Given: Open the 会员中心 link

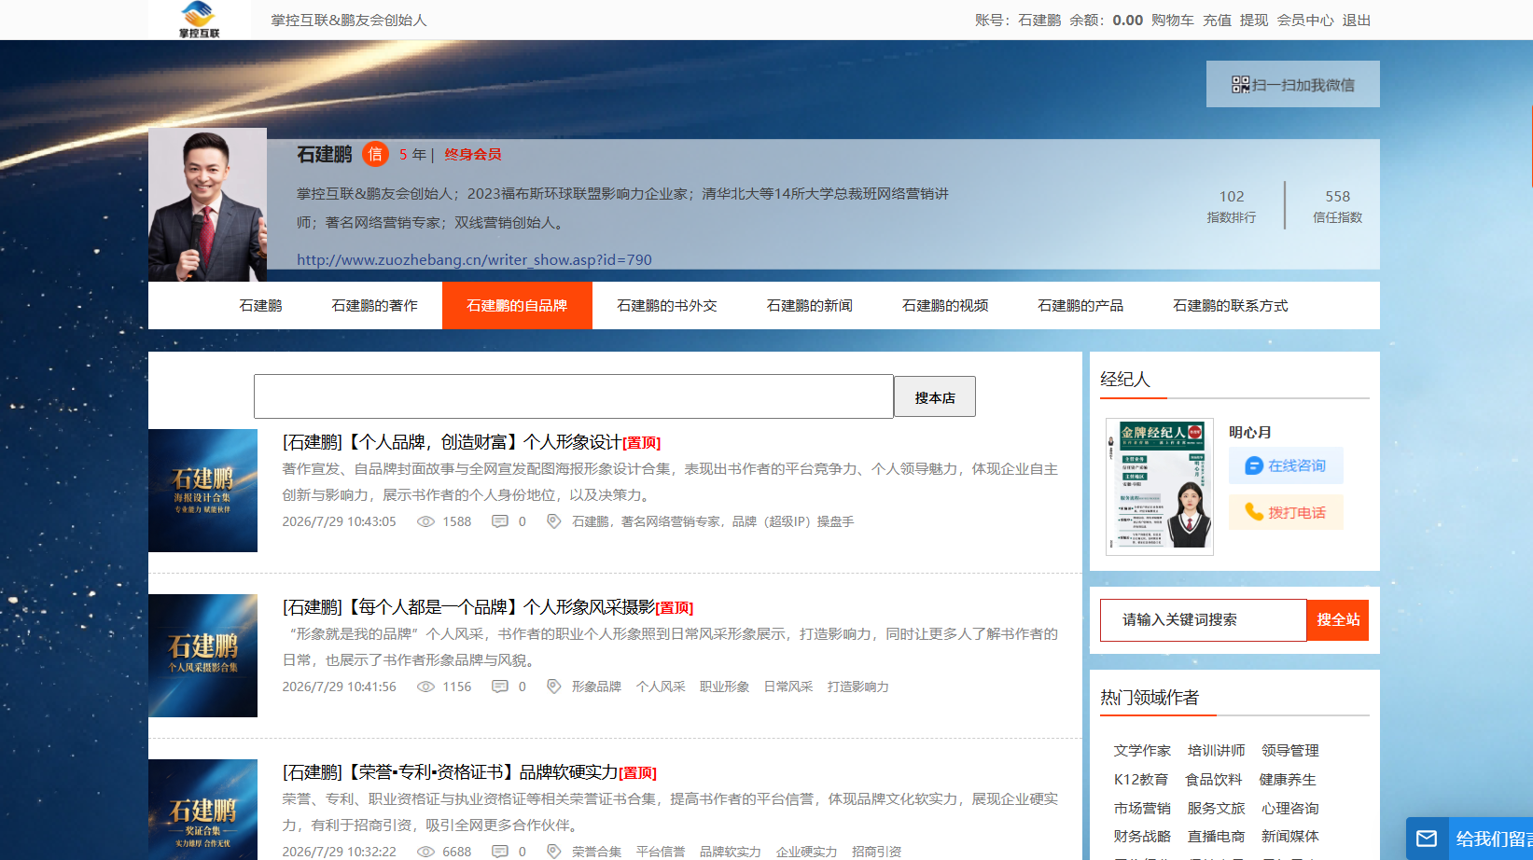Looking at the screenshot, I should click(x=1305, y=21).
